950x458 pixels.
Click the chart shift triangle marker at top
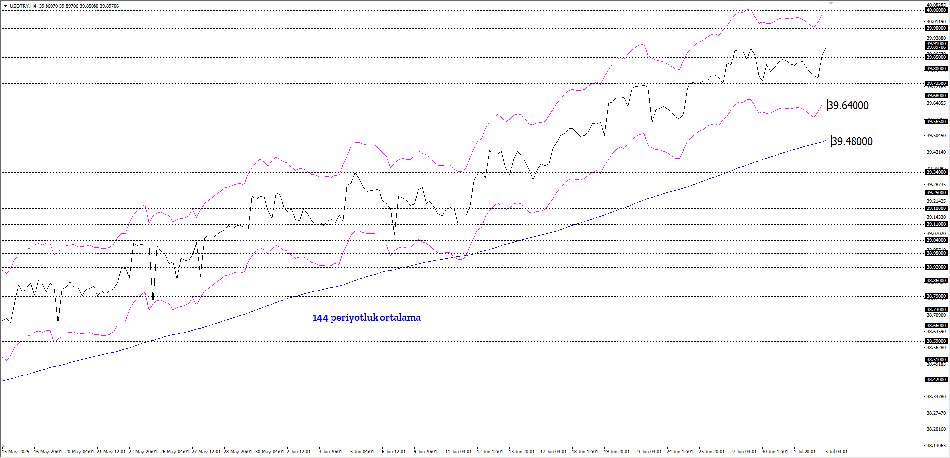pyautogui.click(x=831, y=3)
